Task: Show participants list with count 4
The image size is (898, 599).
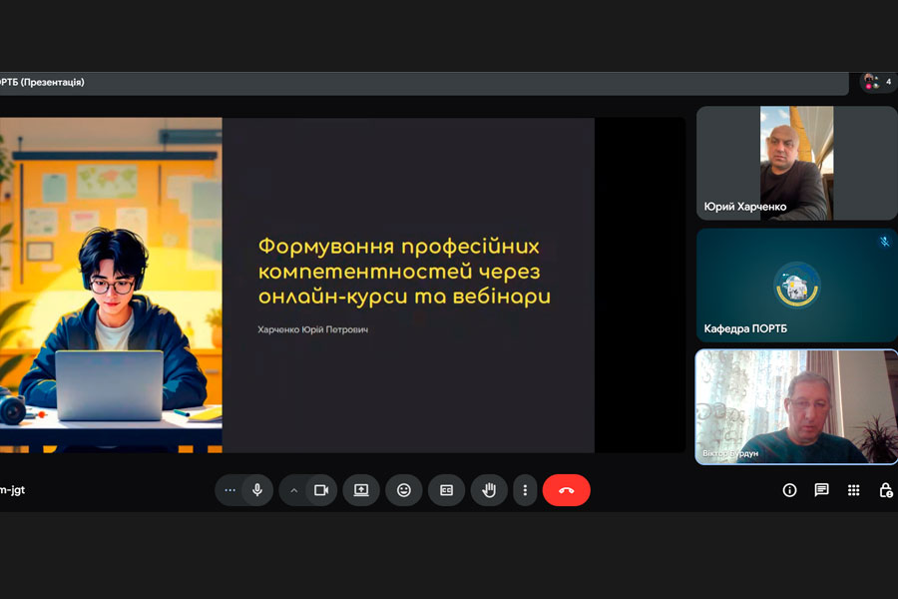Action: 878,82
